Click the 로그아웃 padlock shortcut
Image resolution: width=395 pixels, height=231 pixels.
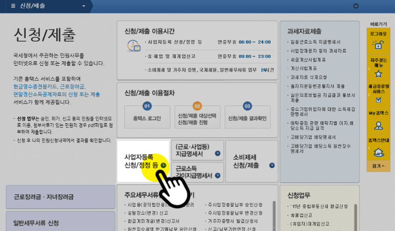pyautogui.click(x=378, y=42)
